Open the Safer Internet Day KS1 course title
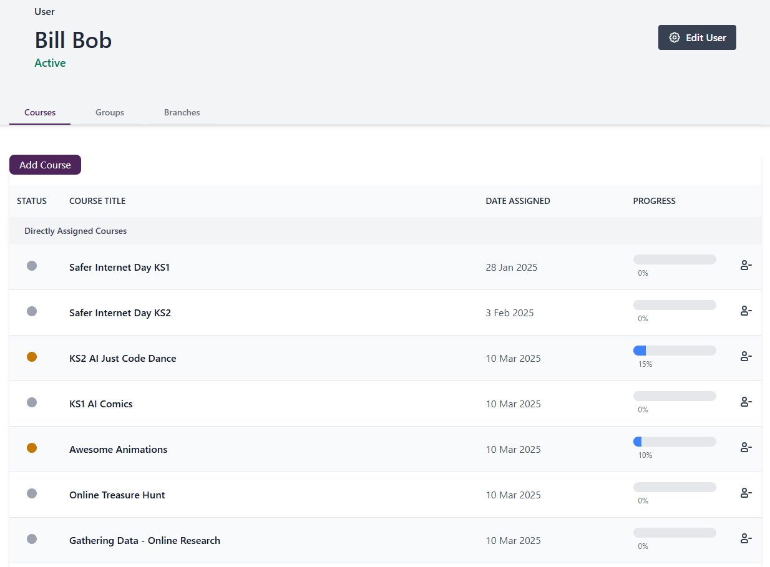 pos(119,268)
